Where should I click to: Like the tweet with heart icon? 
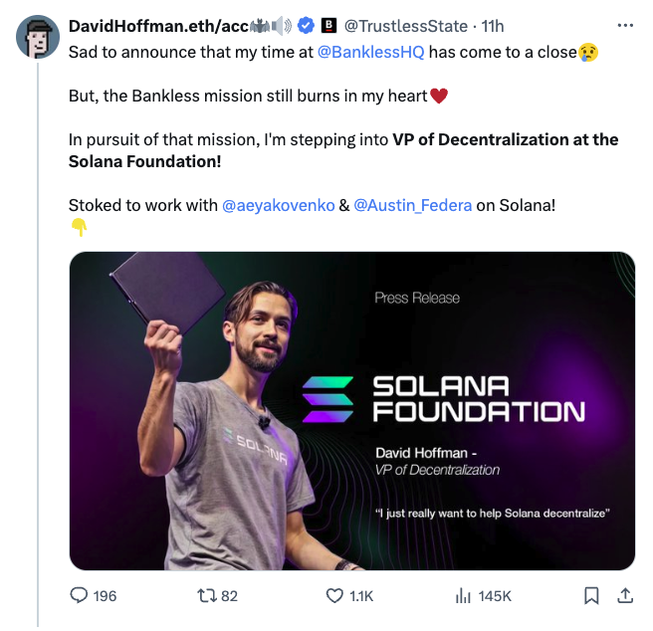335,595
